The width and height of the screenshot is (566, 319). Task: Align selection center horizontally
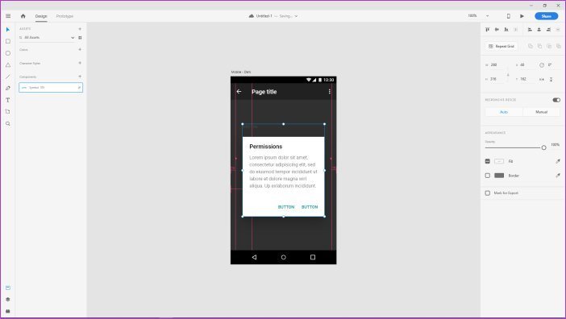539,30
